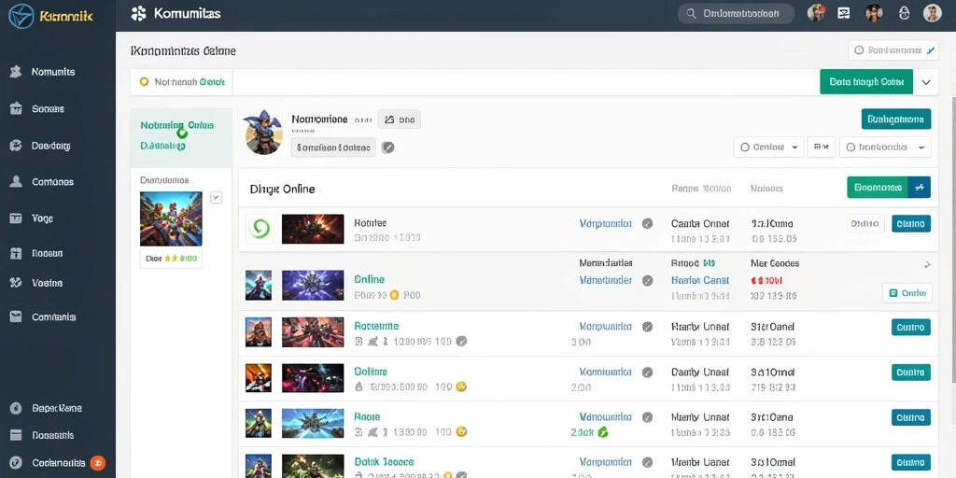Open the Sonens store icon in sidebar
Image resolution: width=956 pixels, height=478 pixels.
[17, 109]
